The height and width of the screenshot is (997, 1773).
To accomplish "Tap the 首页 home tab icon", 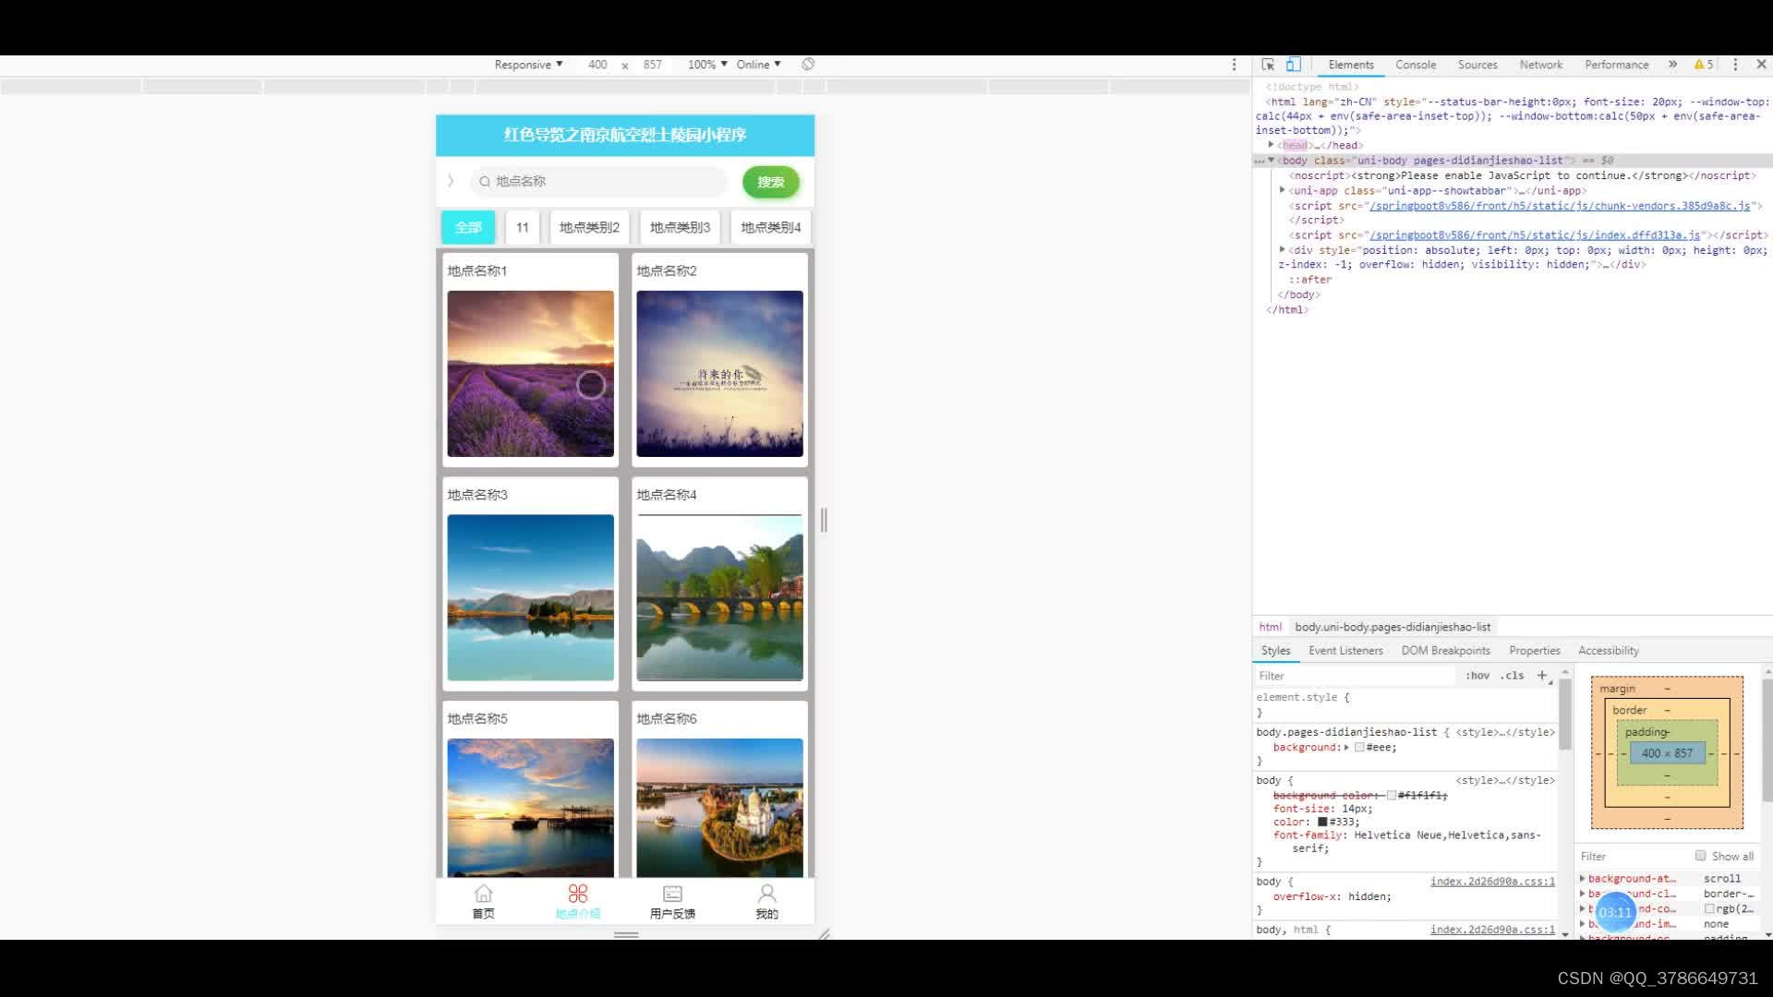I will click(x=483, y=894).
